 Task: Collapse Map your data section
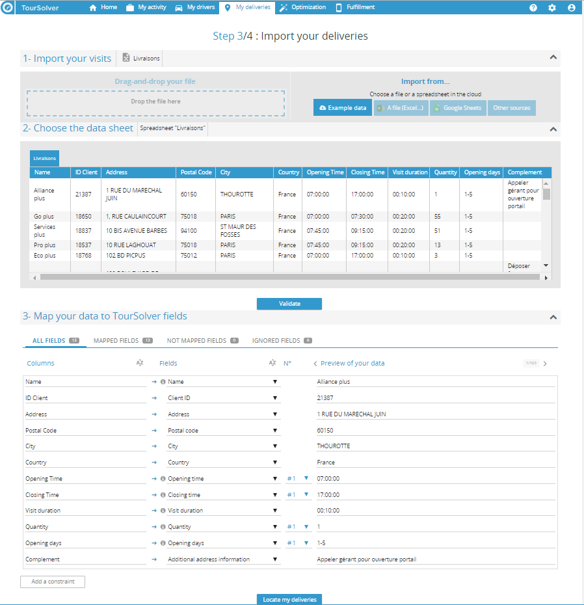pos(553,317)
